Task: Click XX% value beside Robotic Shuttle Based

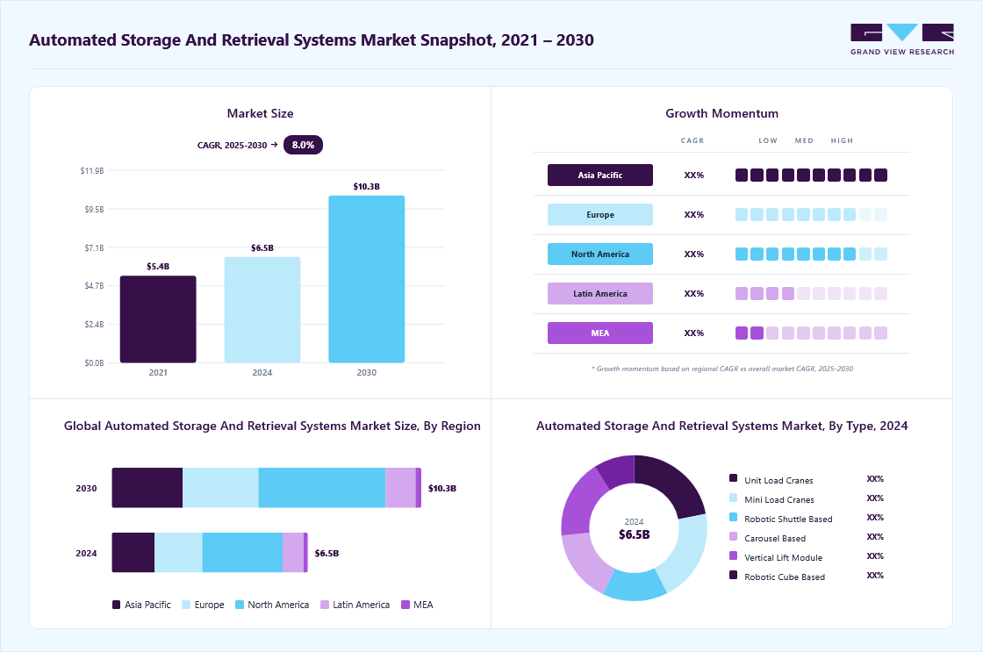Action: point(875,517)
